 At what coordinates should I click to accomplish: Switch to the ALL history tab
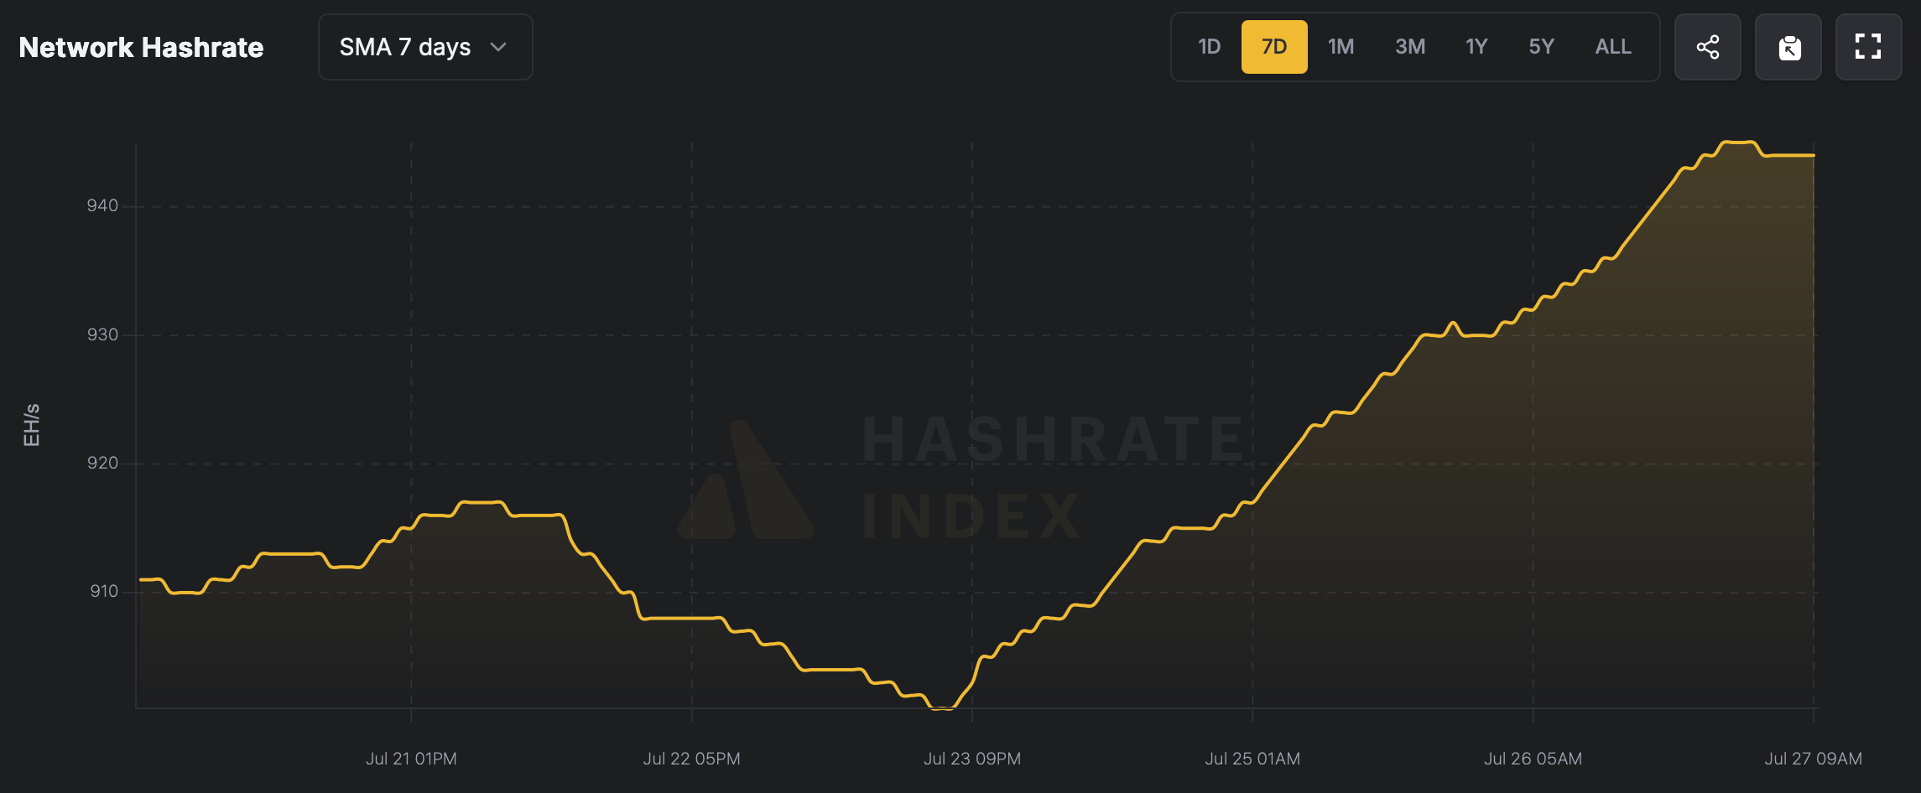1611,47
